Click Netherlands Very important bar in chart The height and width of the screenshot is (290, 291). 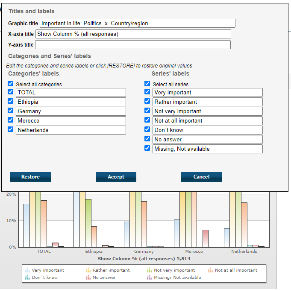tap(227, 237)
